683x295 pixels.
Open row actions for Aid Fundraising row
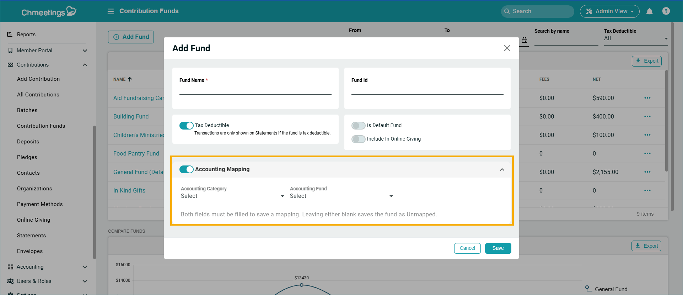coord(647,98)
